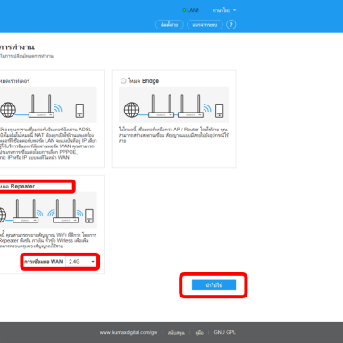Open the help question mark icon
Screen dimensions: 343x343
click(231, 25)
